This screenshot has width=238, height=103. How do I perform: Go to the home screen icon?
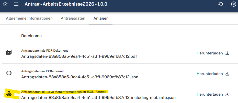pyautogui.click(x=5, y=4)
